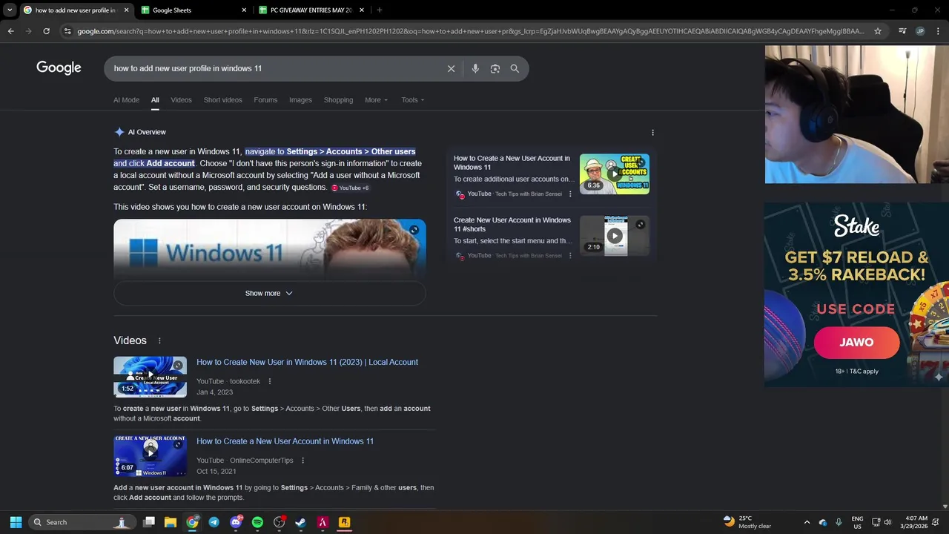Click into the Google search input field
Viewport: 949px width, 534px height.
(274, 68)
